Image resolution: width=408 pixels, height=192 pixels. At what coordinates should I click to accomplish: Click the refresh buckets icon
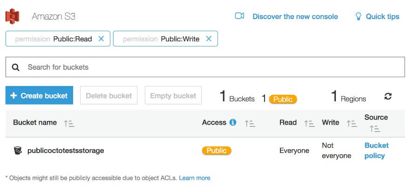[x=388, y=96]
